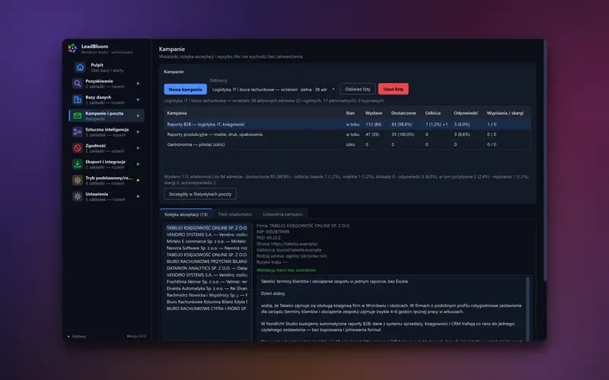Click inside the message body text area
The width and height of the screenshot is (609, 380).
pyautogui.click(x=391, y=309)
